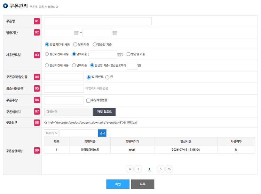Go to first page with double-left arrow
261x194 pixels.
click(130, 169)
